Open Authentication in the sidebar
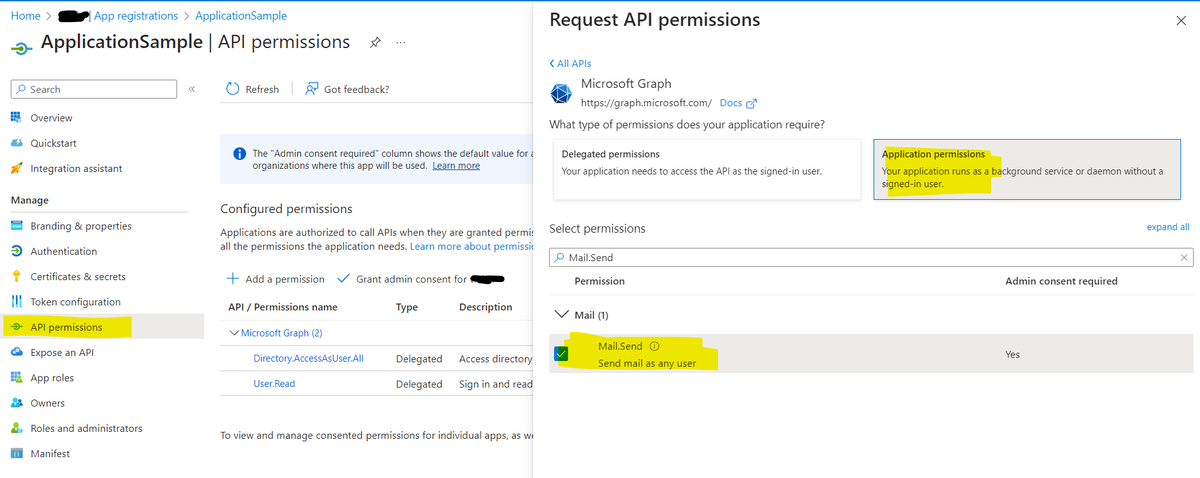The width and height of the screenshot is (1200, 478). click(x=64, y=251)
